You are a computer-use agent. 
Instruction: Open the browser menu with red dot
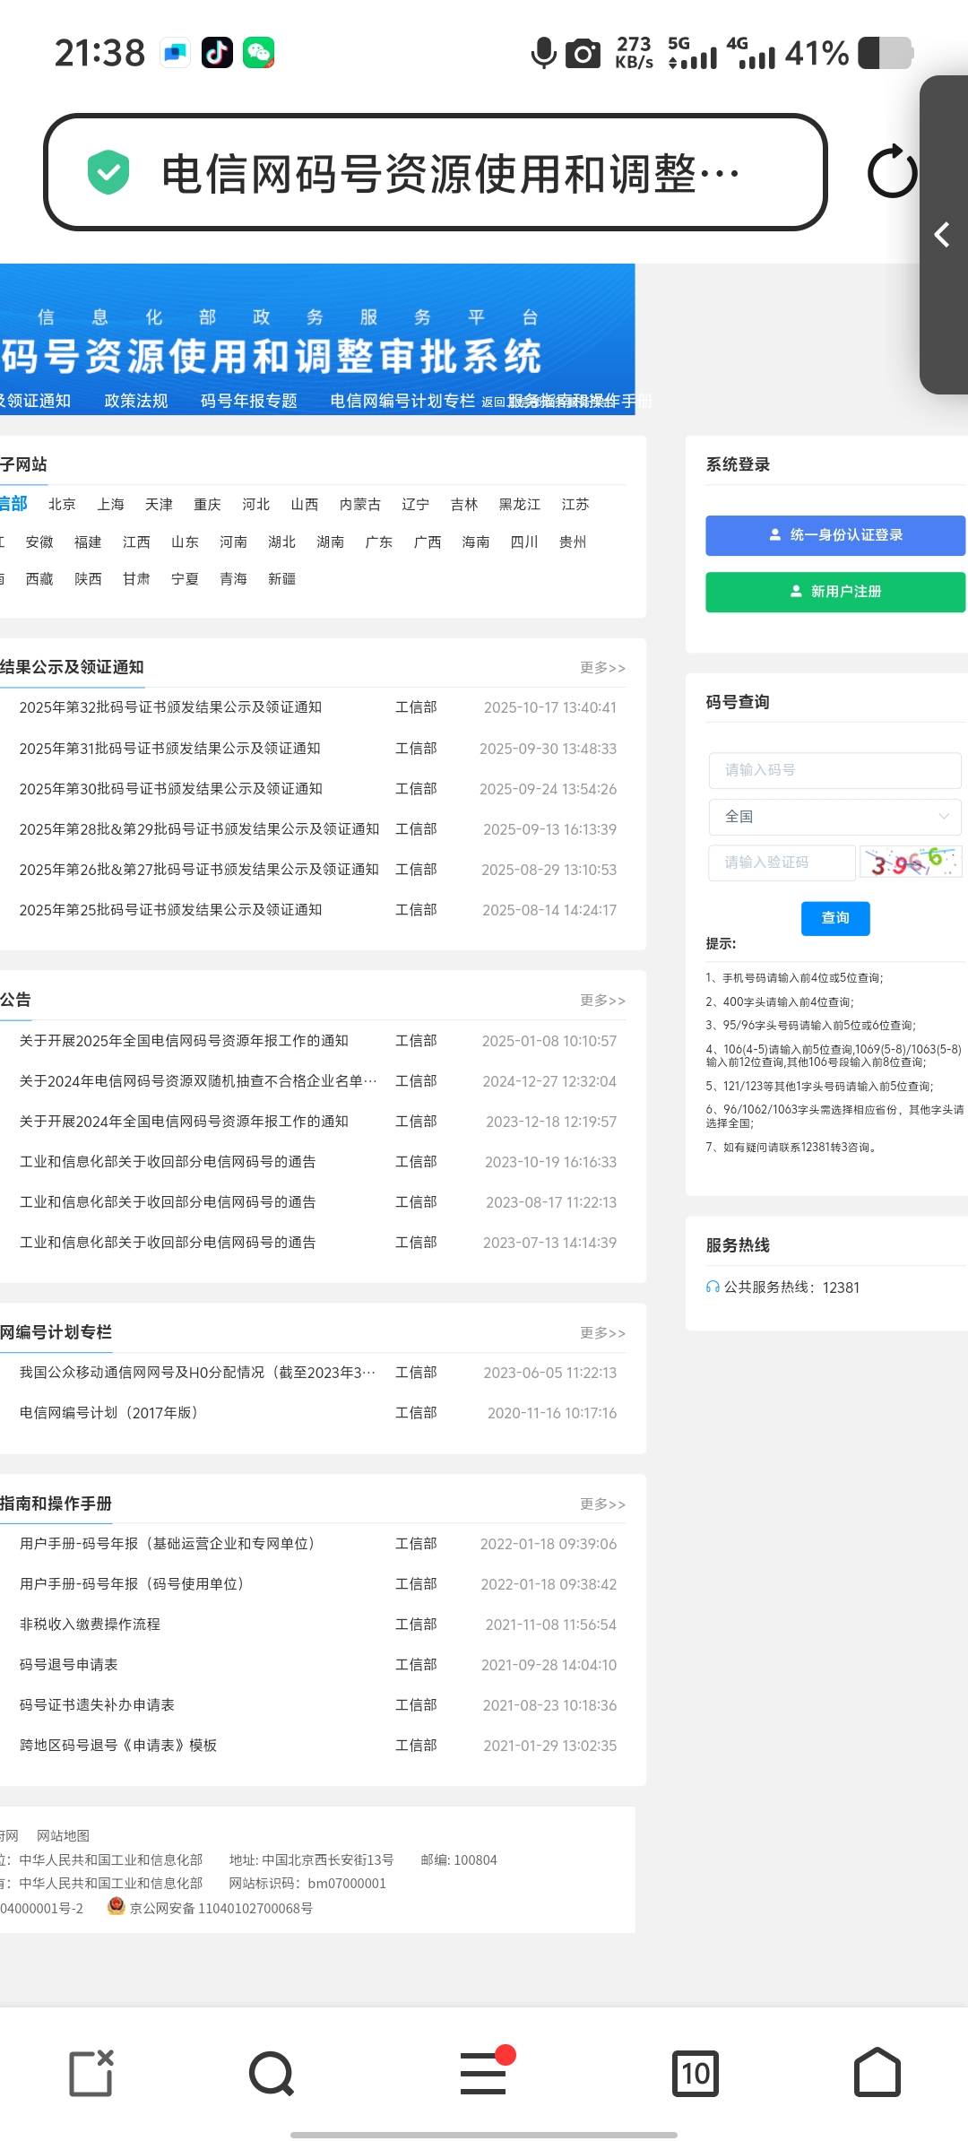(484, 2073)
